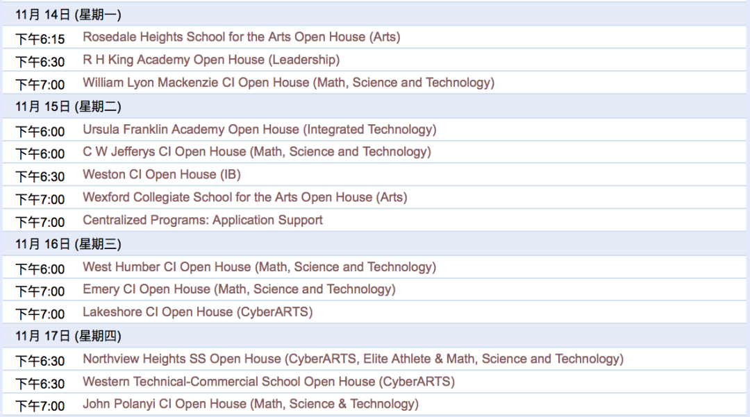
Task: Open John Polanyi CI Open House event
Action: click(x=251, y=404)
